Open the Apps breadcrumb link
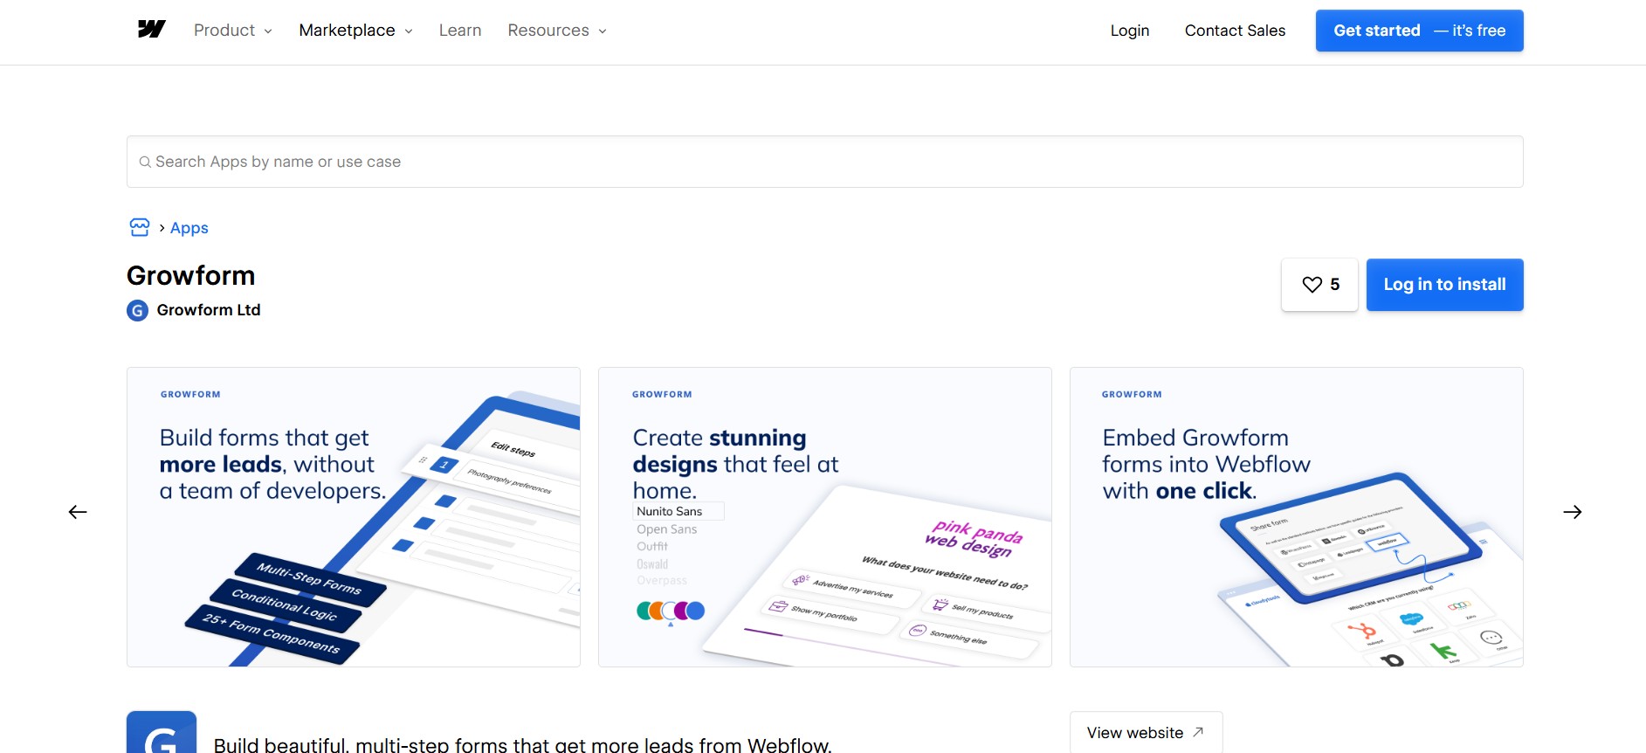Viewport: 1646px width, 753px height. (x=189, y=228)
